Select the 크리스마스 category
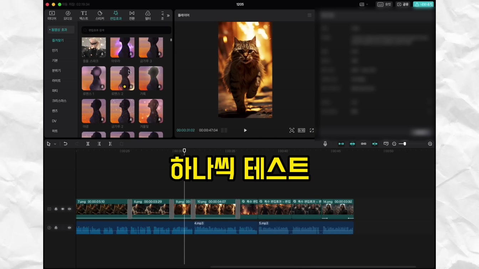The width and height of the screenshot is (479, 269). pos(59,101)
